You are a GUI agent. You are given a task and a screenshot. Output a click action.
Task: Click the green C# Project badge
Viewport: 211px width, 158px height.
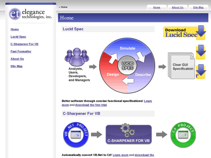[183, 135]
